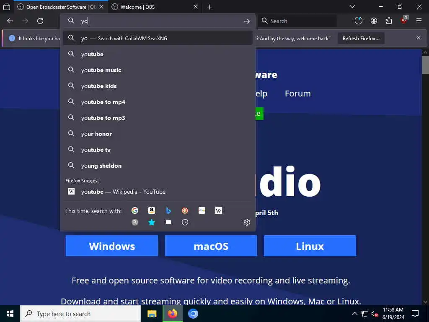Click the 'Type here to search' taskbar box
The height and width of the screenshot is (322, 429).
pos(80,314)
